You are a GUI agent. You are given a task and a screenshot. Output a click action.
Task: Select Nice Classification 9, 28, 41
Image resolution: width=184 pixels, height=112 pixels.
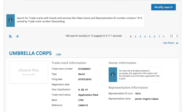click(83, 90)
